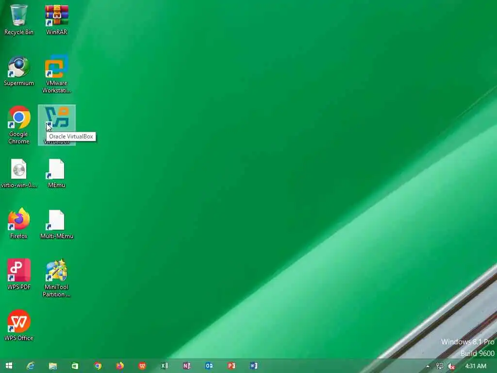Open WPS Office from the taskbar
The width and height of the screenshot is (497, 373).
(142, 366)
